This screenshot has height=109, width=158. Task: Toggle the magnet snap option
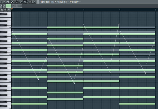tap(8, 2)
